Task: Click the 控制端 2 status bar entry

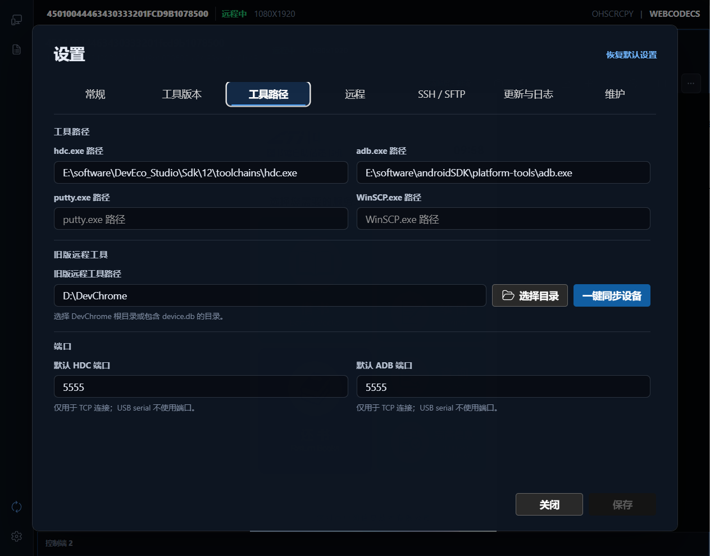Action: pyautogui.click(x=59, y=543)
